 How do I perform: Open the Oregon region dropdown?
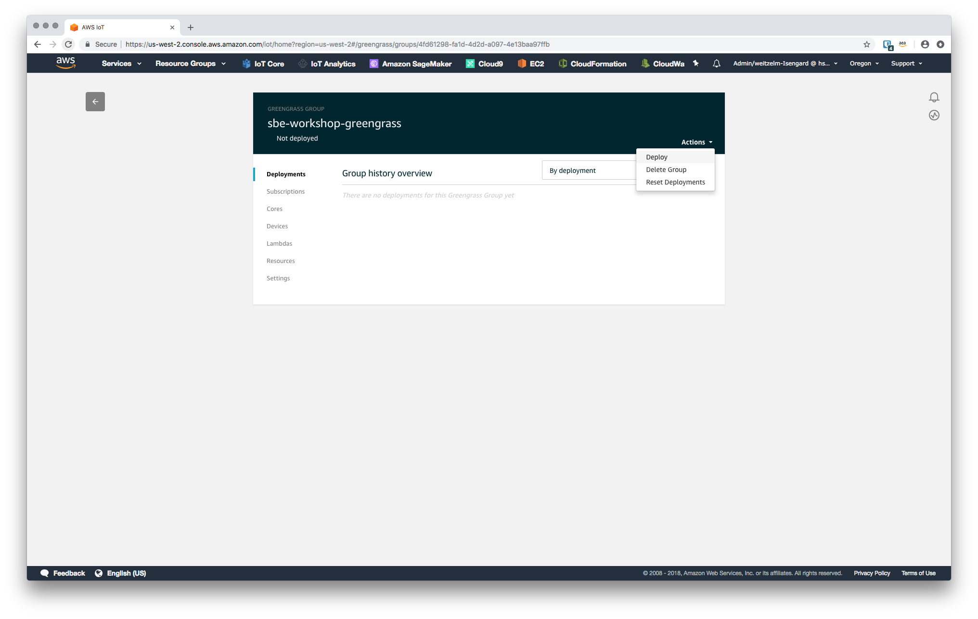(864, 64)
